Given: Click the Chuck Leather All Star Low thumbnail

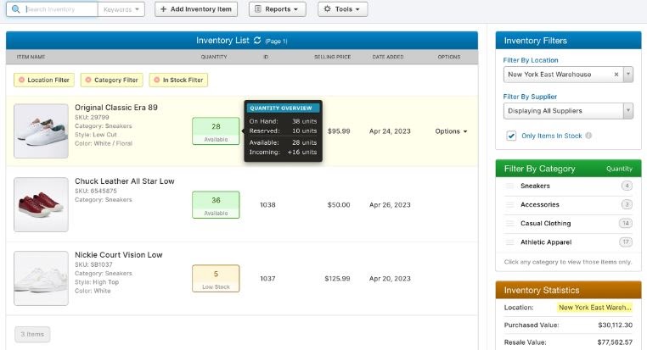Looking at the screenshot, I should pos(42,204).
